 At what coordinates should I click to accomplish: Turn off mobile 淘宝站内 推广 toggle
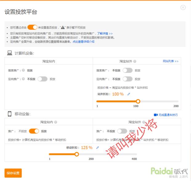34,131
